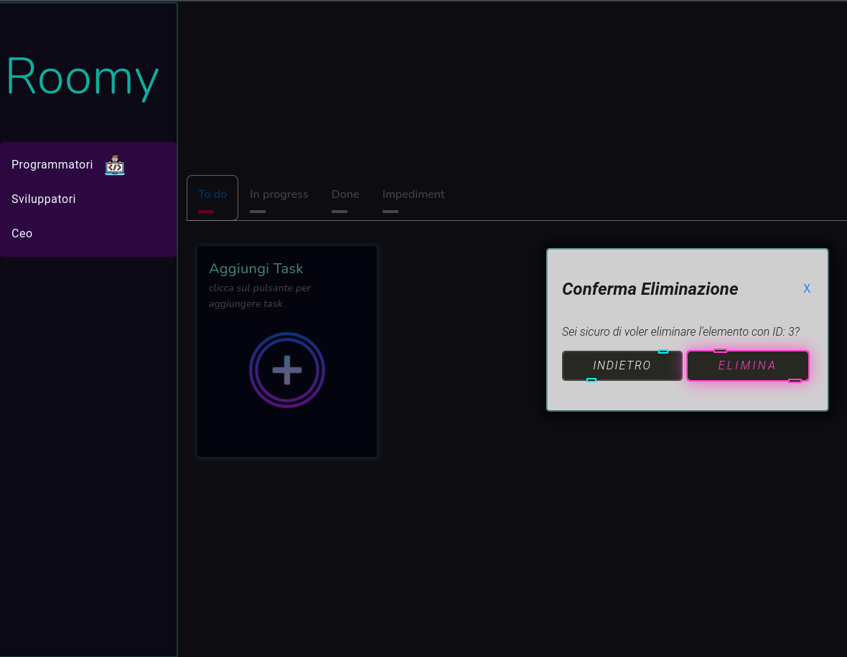
Task: Click INDIETRO to cancel the deletion
Action: click(622, 365)
